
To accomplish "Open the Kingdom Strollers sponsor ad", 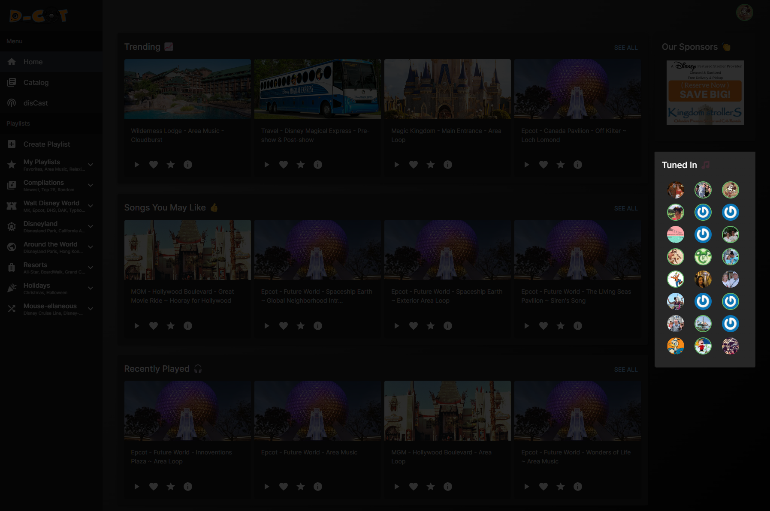I will click(x=705, y=93).
